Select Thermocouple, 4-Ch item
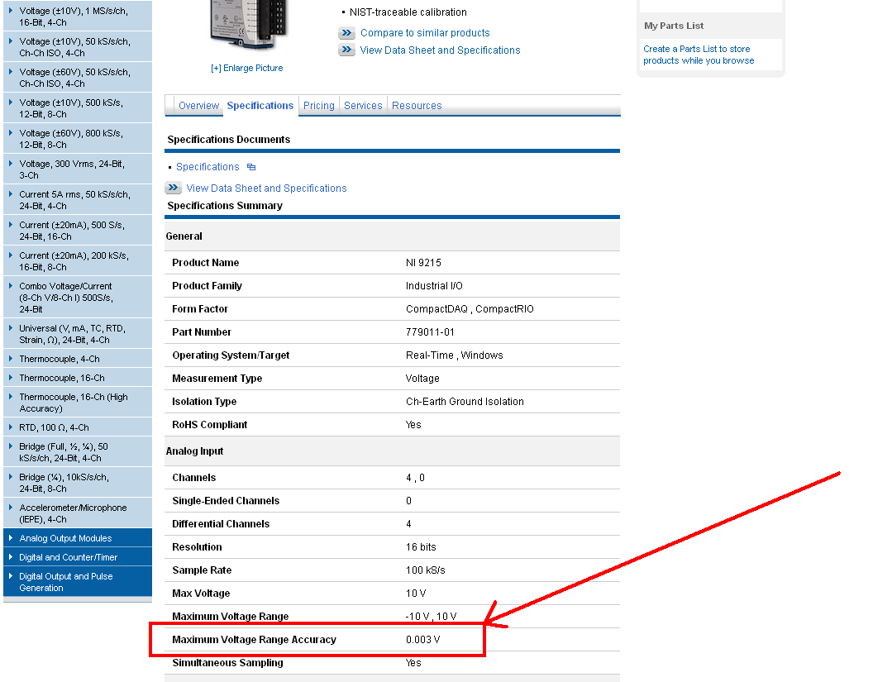The width and height of the screenshot is (892, 682). pyautogui.click(x=78, y=359)
